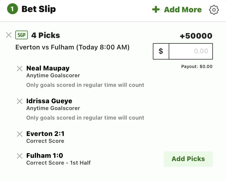Click the Add More link text

pos(183,10)
